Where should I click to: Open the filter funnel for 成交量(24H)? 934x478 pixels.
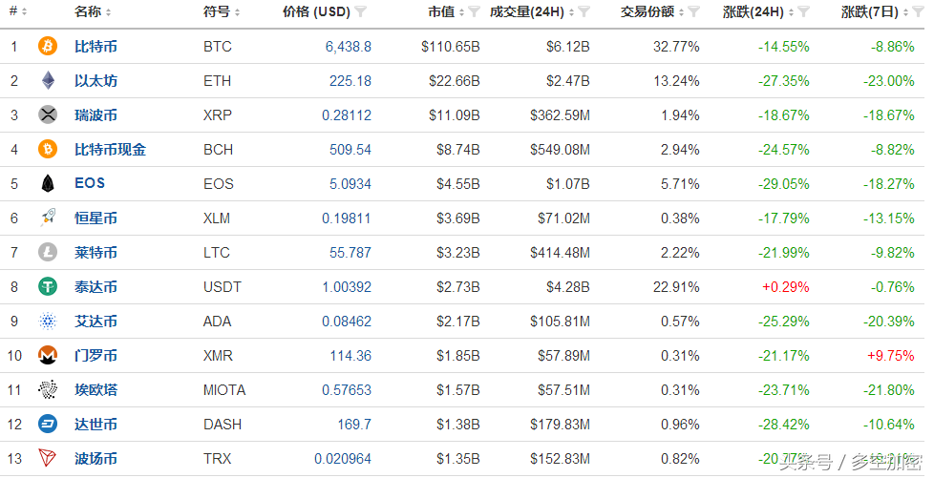pos(584,11)
